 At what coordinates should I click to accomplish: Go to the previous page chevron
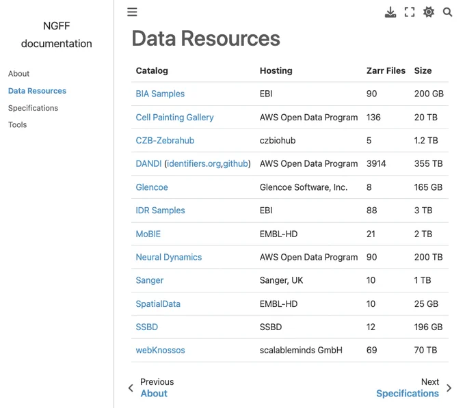pos(131,388)
